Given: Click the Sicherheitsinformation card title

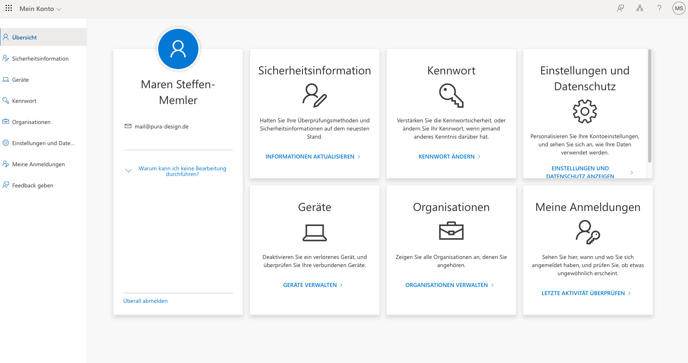Looking at the screenshot, I should (x=315, y=70).
